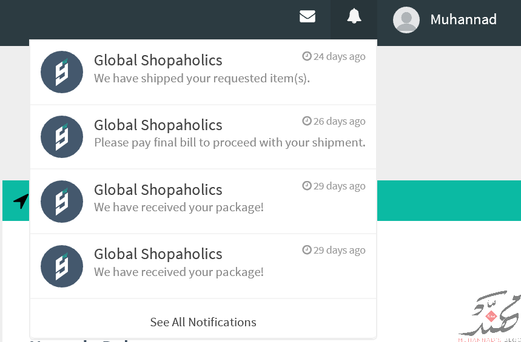Click logo on first received package notification
The width and height of the screenshot is (521, 342).
62,202
